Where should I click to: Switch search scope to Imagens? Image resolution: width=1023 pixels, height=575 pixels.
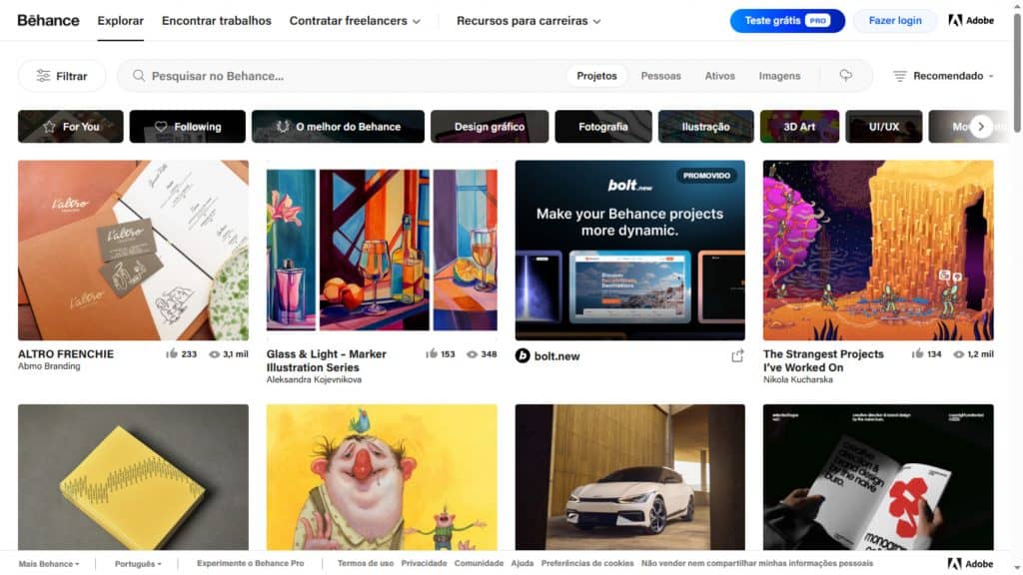(x=779, y=76)
